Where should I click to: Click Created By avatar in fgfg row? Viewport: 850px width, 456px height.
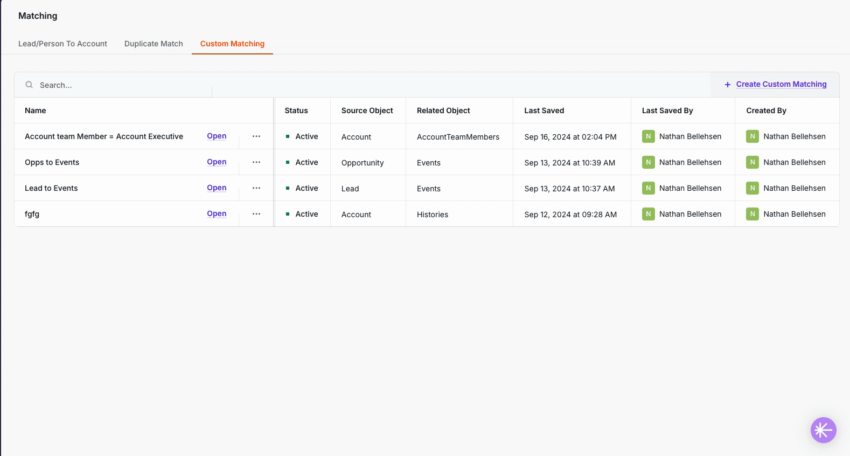[x=753, y=214]
